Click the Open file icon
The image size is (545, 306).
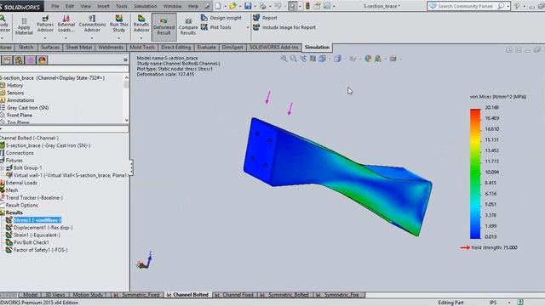click(232, 6)
